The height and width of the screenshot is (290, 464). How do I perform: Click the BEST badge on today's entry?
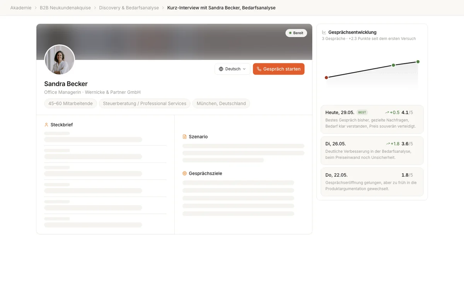coord(362,113)
